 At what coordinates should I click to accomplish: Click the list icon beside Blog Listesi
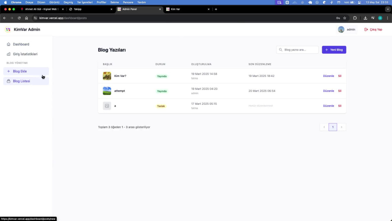coord(9,81)
